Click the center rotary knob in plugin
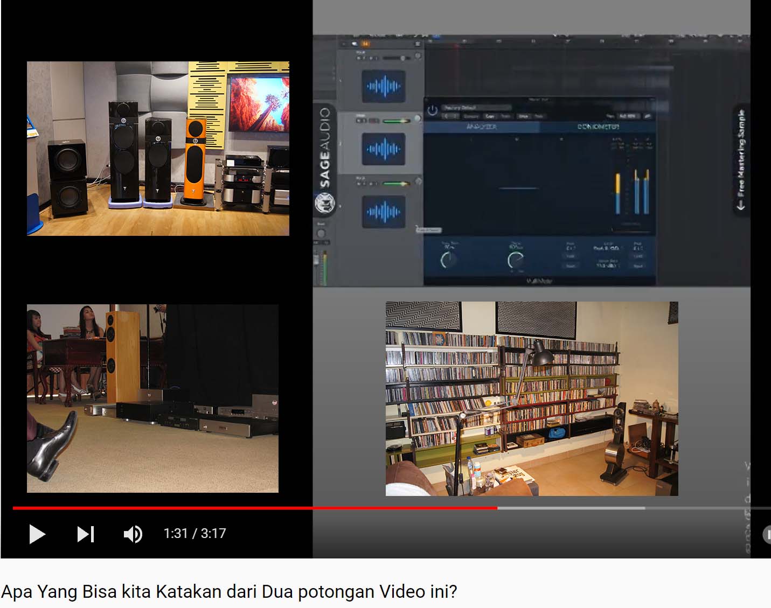This screenshot has width=771, height=608. (x=515, y=260)
